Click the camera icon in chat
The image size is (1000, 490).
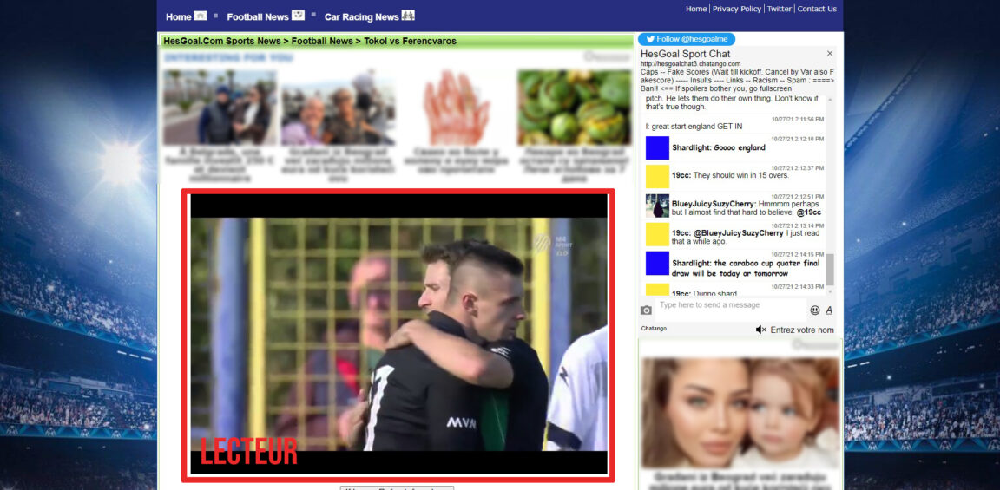(x=647, y=310)
